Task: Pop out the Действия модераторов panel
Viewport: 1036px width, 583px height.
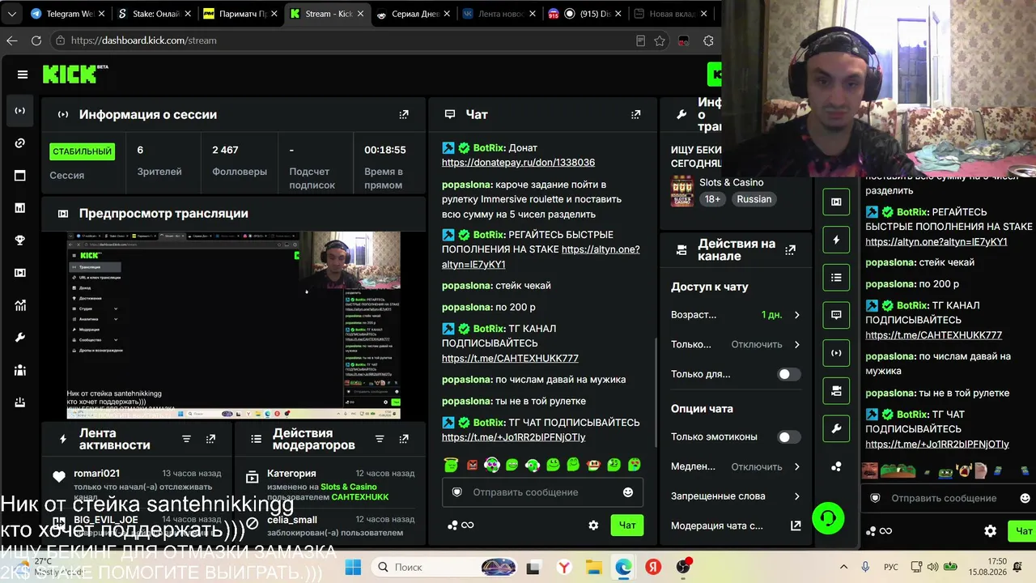Action: click(404, 439)
